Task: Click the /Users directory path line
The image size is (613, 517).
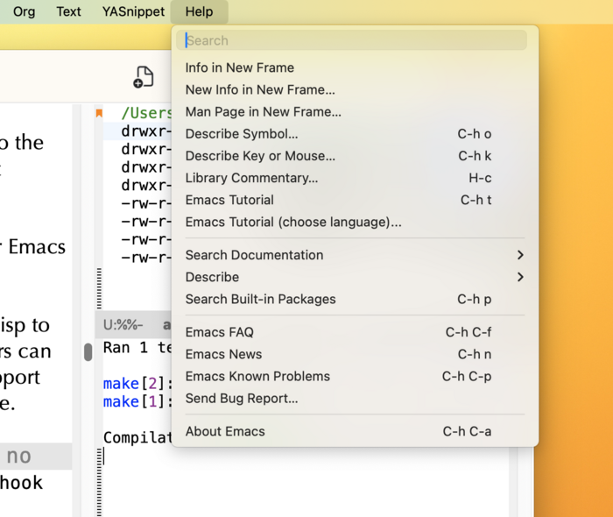Action: [x=146, y=113]
